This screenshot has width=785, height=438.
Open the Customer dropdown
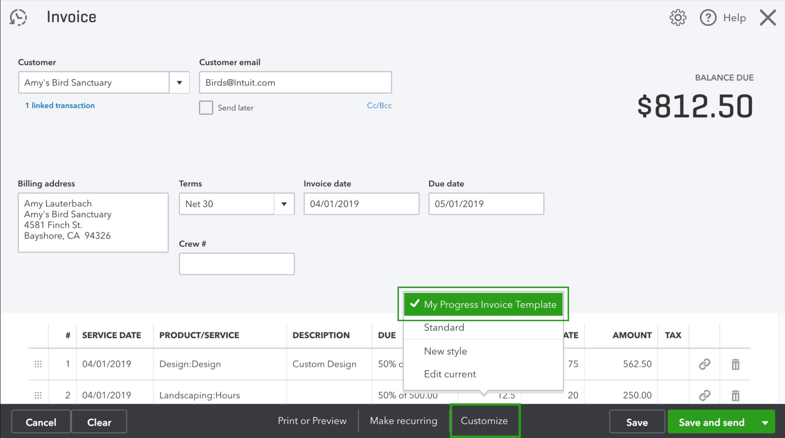tap(180, 82)
